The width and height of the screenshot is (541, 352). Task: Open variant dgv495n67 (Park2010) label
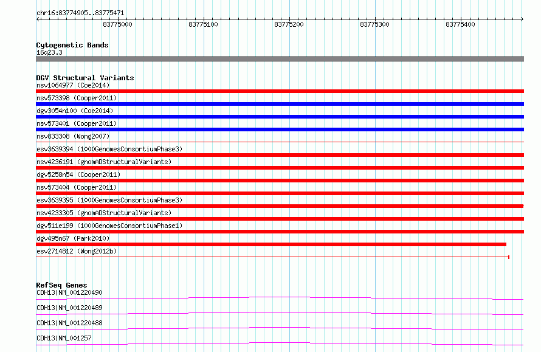pos(73,238)
